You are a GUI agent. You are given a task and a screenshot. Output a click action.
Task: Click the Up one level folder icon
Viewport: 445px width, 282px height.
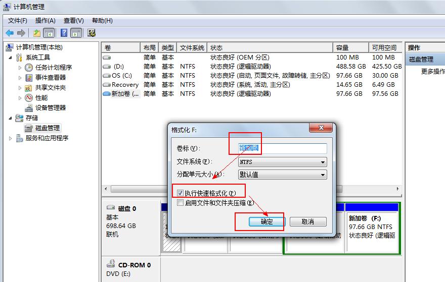(36, 33)
